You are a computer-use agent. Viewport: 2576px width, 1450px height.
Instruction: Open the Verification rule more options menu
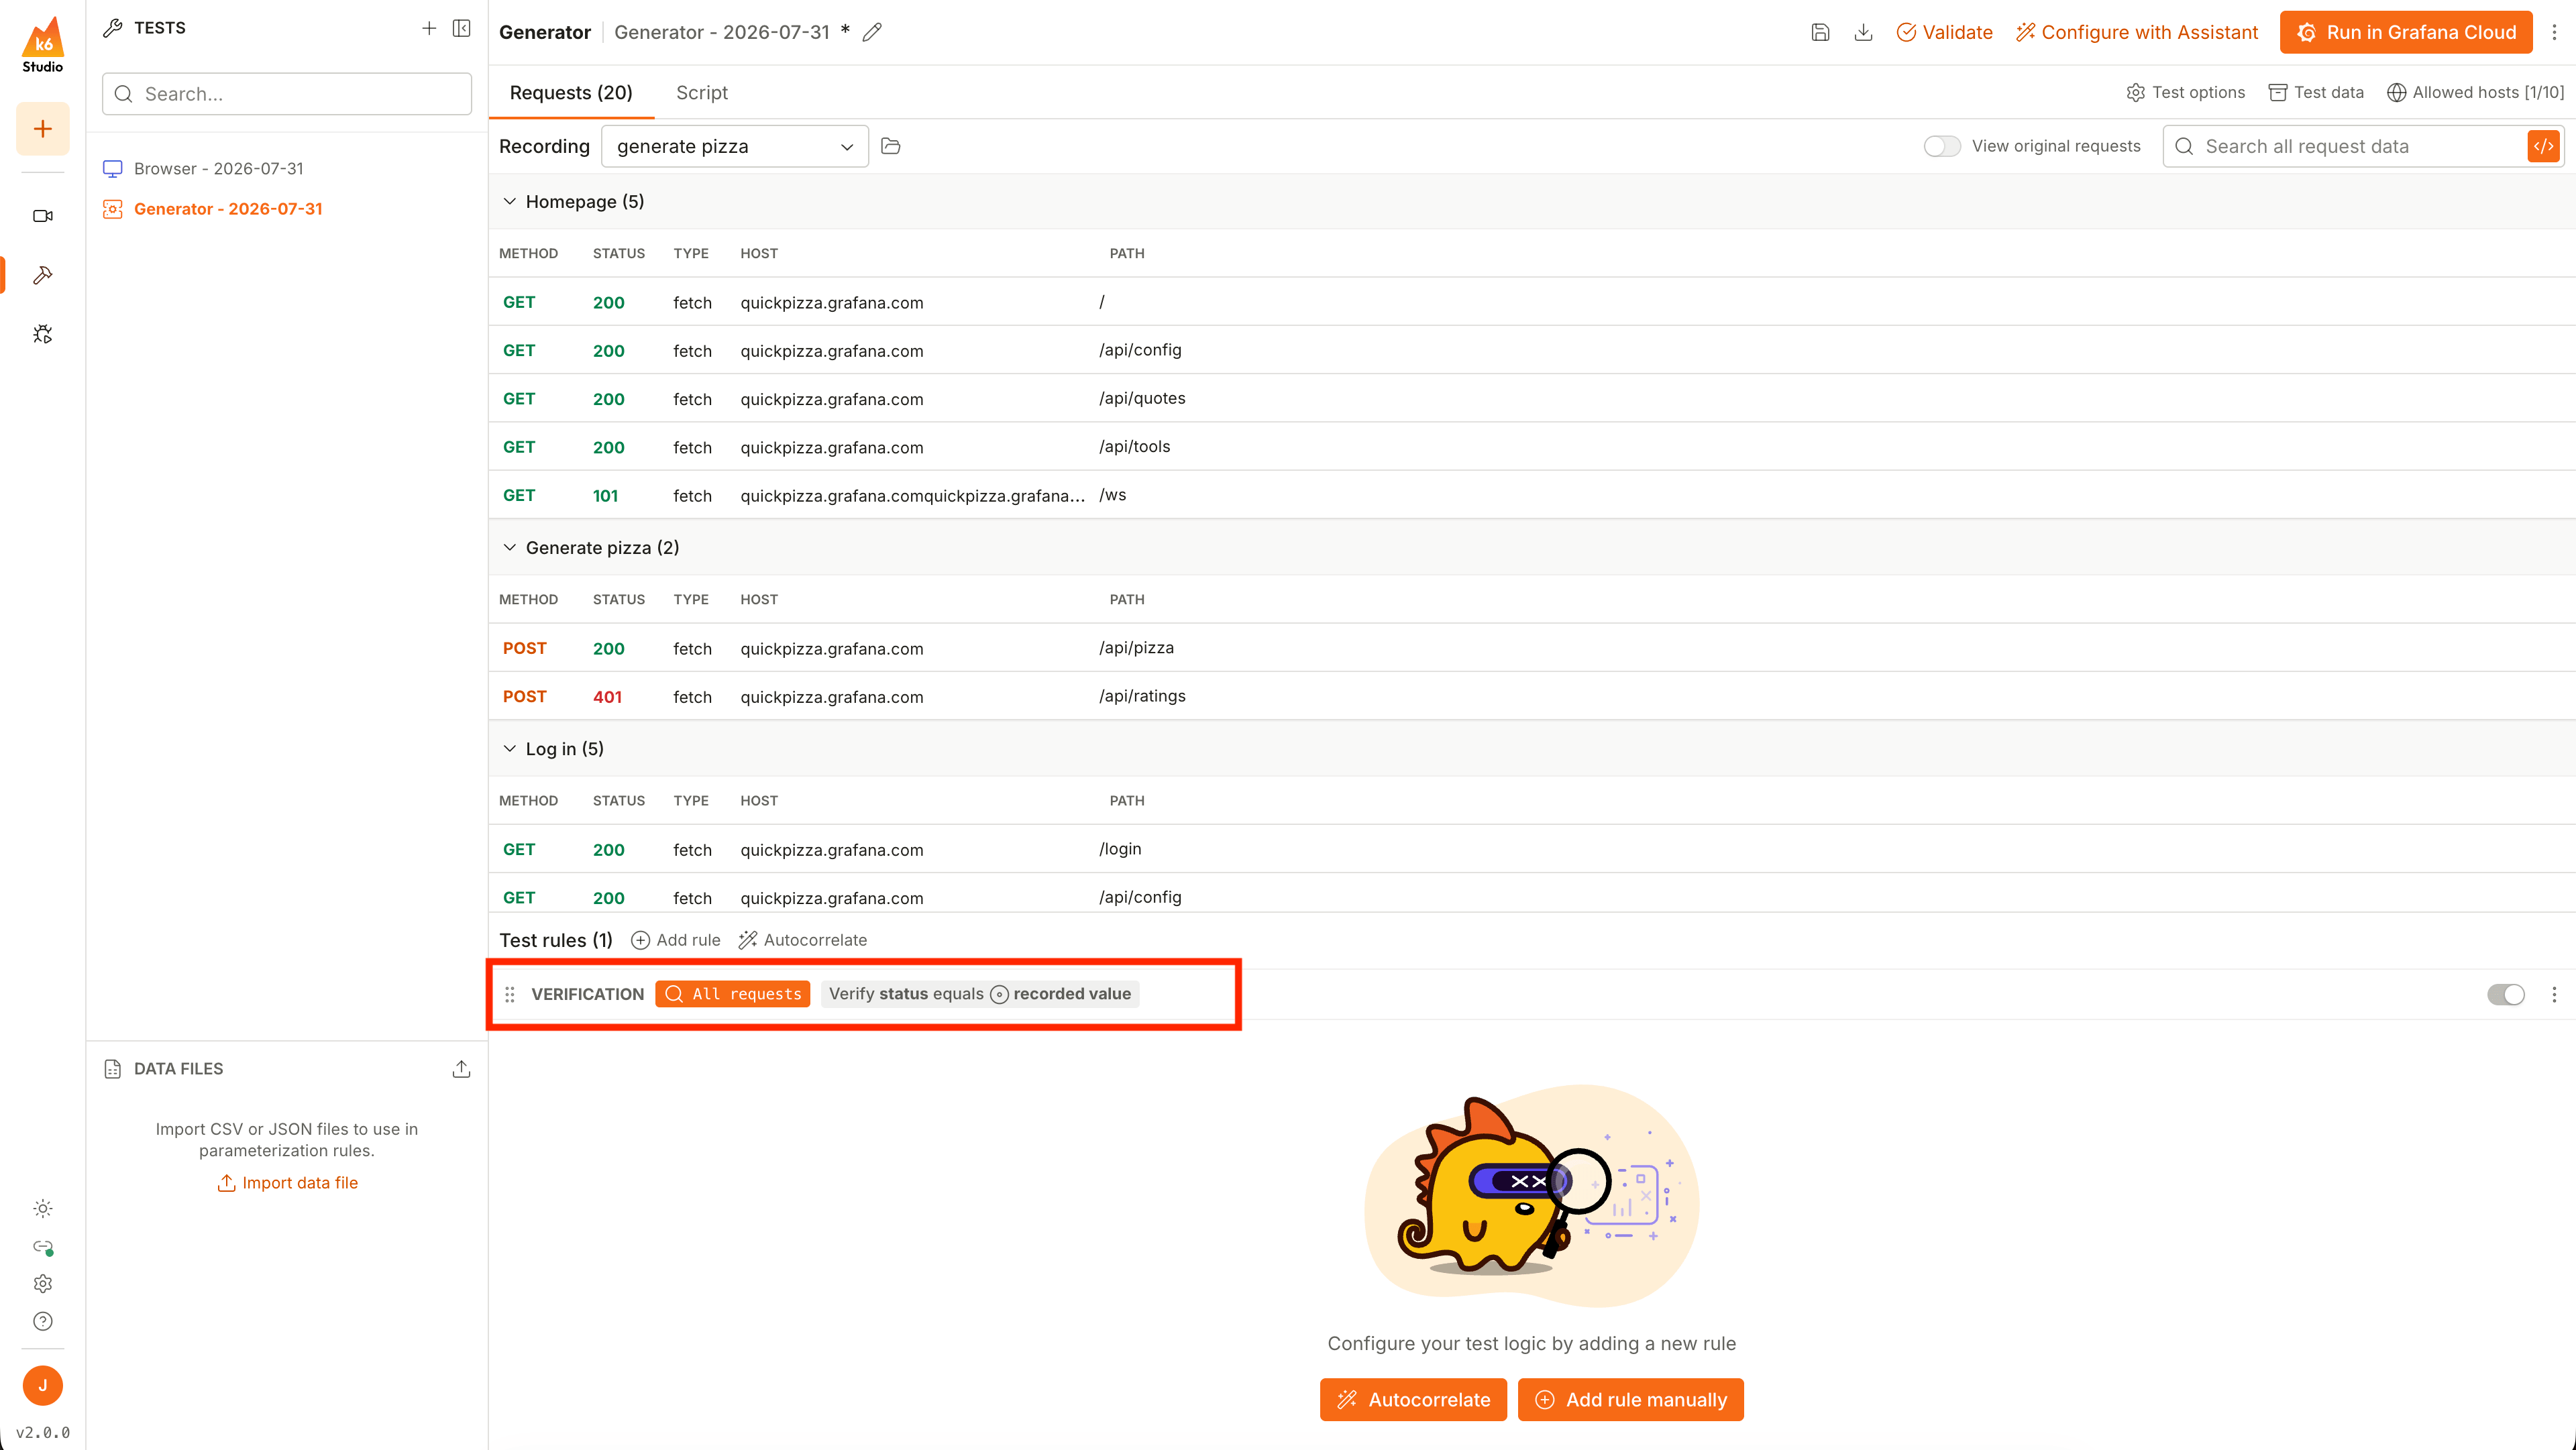pyautogui.click(x=2554, y=994)
